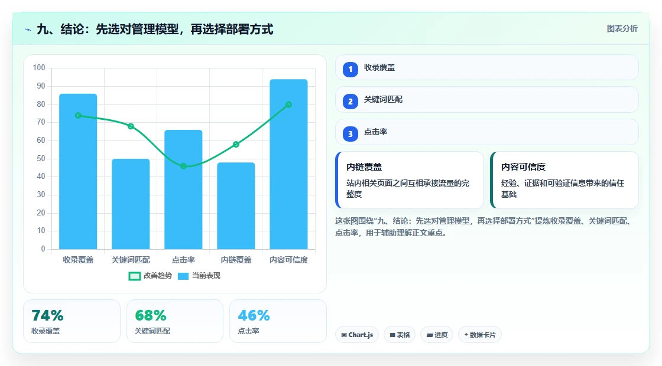Click the trend line point above 点击率
Image resolution: width=662 pixels, height=366 pixels.
coord(183,166)
